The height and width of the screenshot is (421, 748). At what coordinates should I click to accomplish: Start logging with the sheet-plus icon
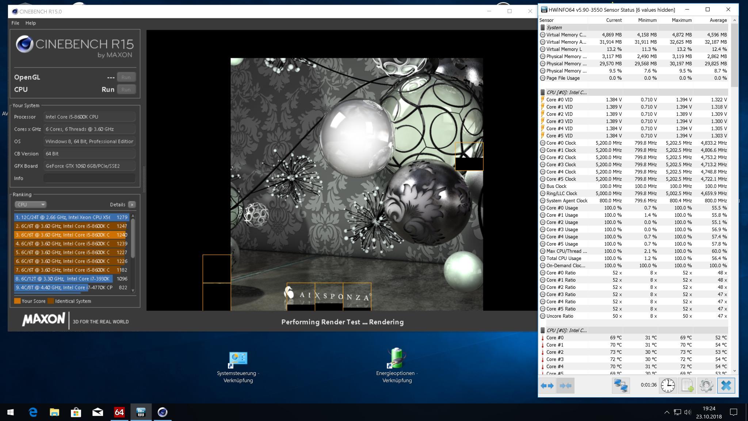[687, 386]
